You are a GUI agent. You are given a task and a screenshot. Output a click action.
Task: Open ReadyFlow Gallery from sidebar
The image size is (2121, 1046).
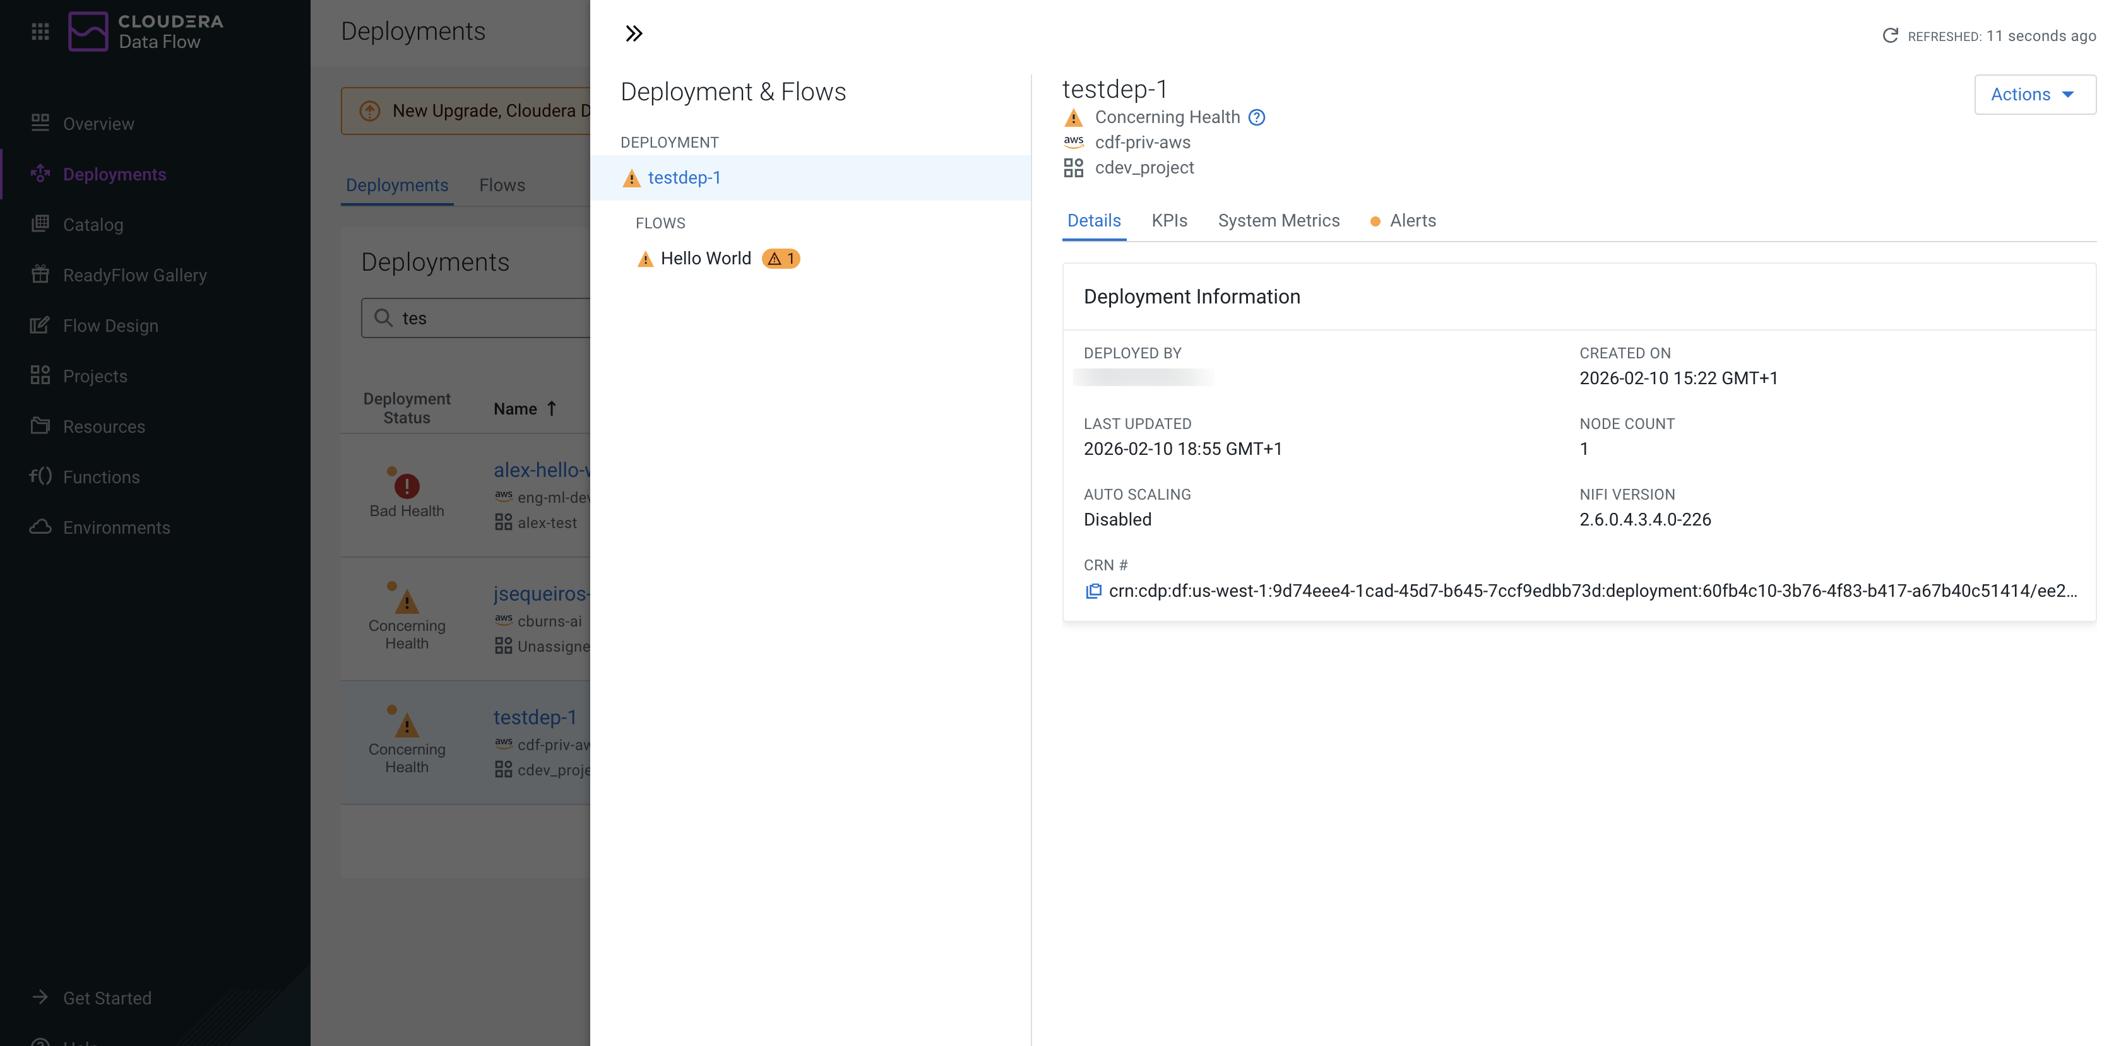click(x=134, y=275)
